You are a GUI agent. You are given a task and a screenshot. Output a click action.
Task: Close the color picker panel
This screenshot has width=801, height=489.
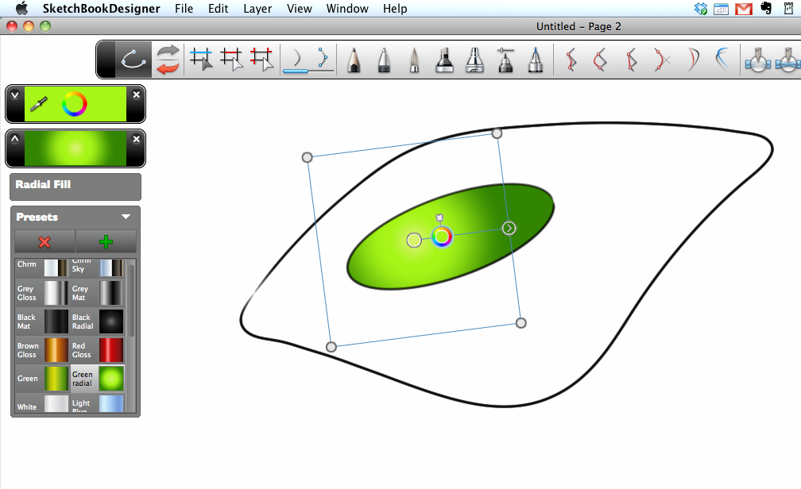pyautogui.click(x=136, y=95)
